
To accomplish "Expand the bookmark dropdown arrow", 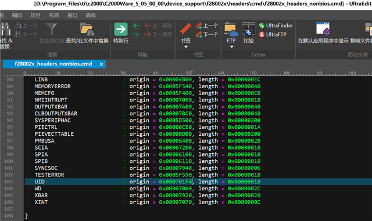I will (x=186, y=46).
